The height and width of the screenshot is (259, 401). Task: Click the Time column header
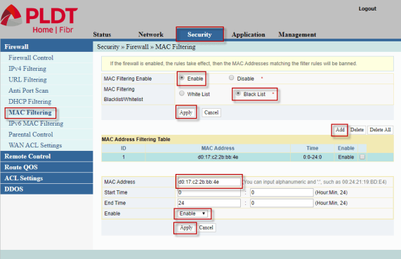pos(313,148)
